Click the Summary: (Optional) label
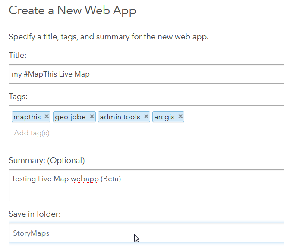Viewport: 284px width, 252px height. point(47,161)
